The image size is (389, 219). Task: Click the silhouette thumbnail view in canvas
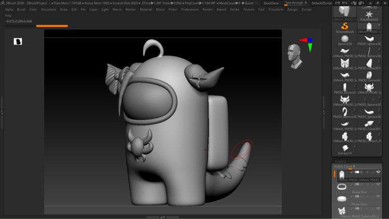point(18,42)
